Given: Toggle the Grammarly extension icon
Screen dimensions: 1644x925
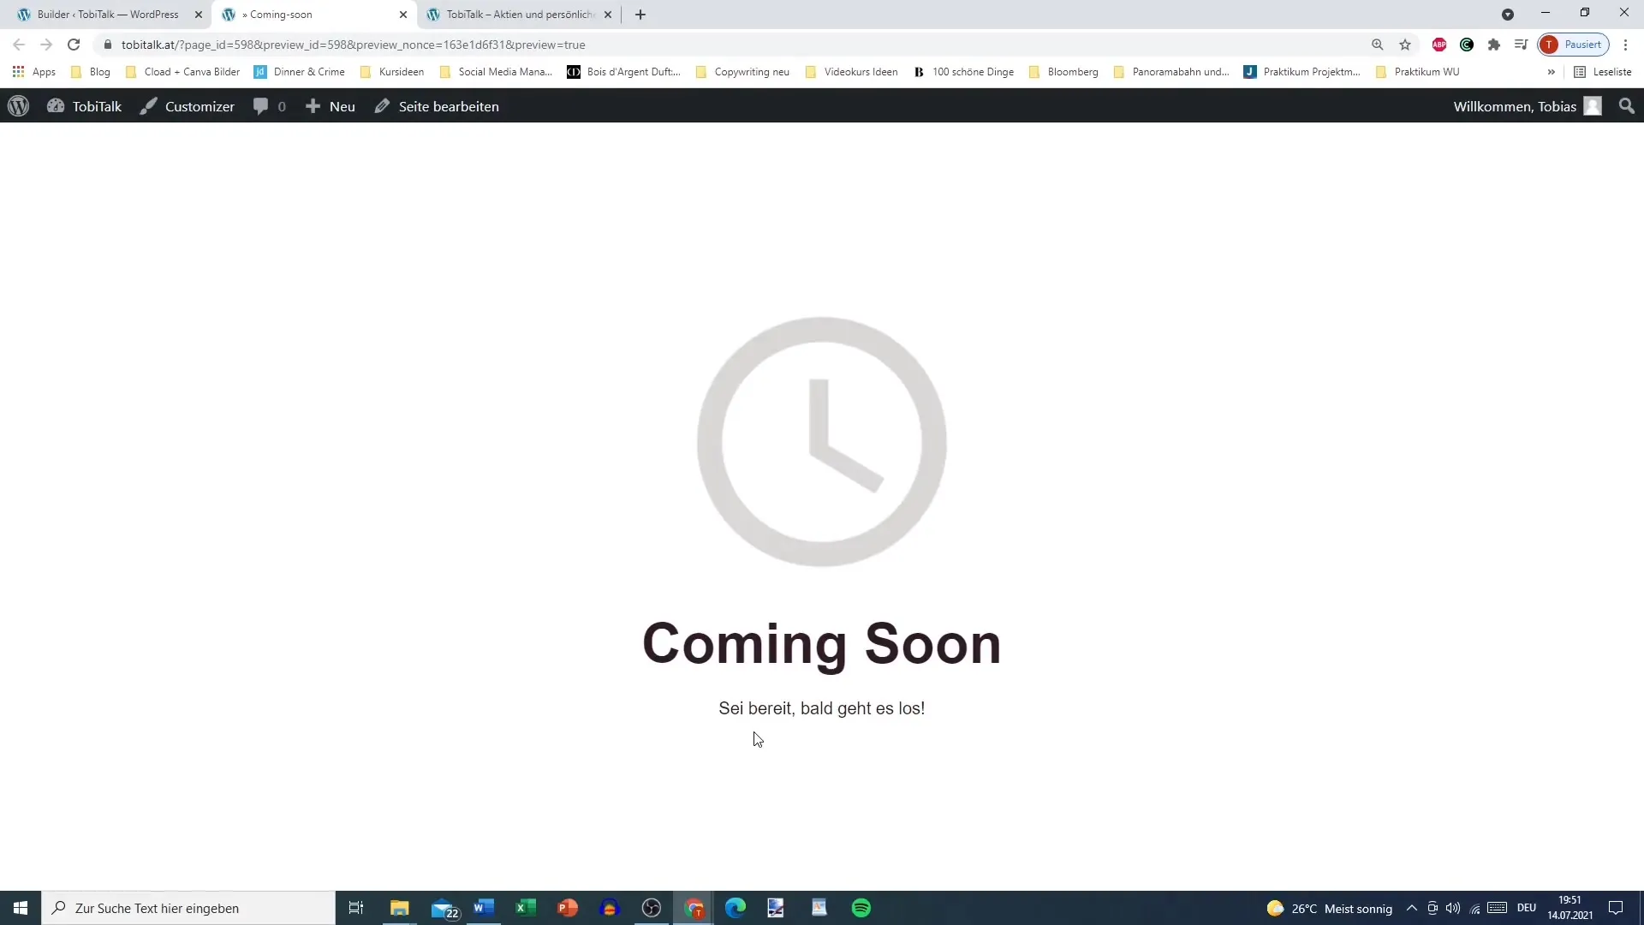Looking at the screenshot, I should pos(1467,44).
